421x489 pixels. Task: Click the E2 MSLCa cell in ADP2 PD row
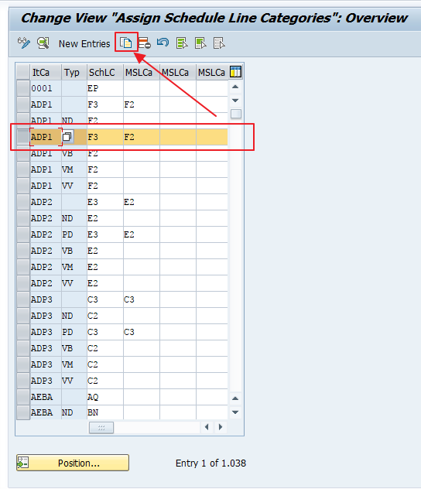point(142,234)
